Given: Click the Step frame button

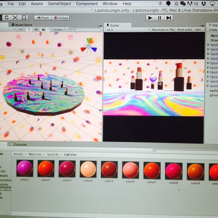Looking at the screenshot, I should 169,18.
